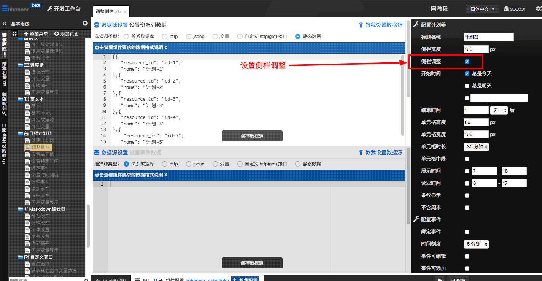Image resolution: width=542 pixels, height=281 pixels.
Task: Open the 教程 tutorial book icon
Action: pos(433,9)
